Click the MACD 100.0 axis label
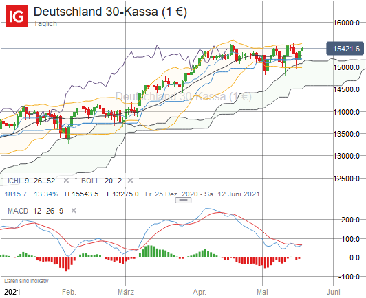This screenshot has width=366, height=298. pos(350,239)
